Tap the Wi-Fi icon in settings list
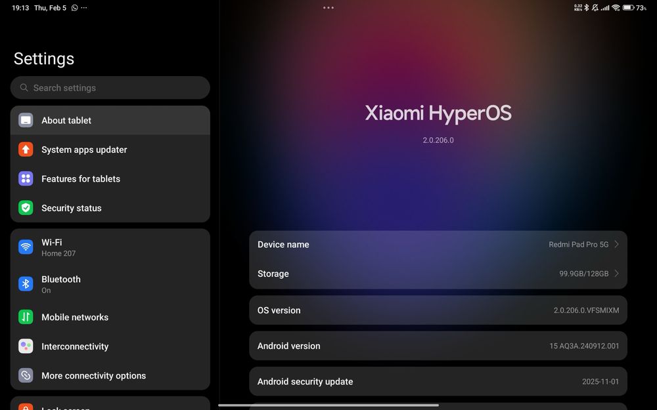The image size is (657, 410). [x=26, y=247]
